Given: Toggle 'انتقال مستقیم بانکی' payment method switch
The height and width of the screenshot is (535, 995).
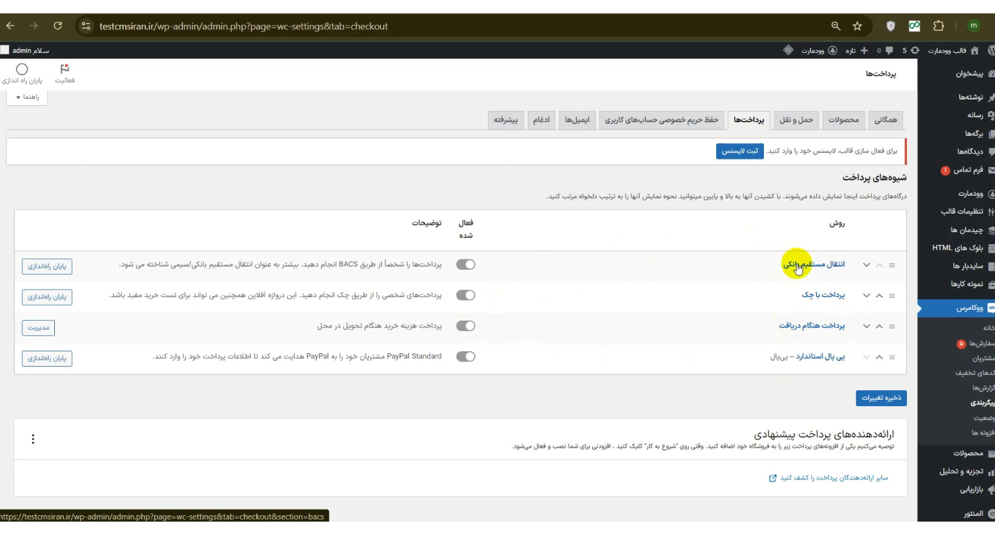Looking at the screenshot, I should pos(466,265).
